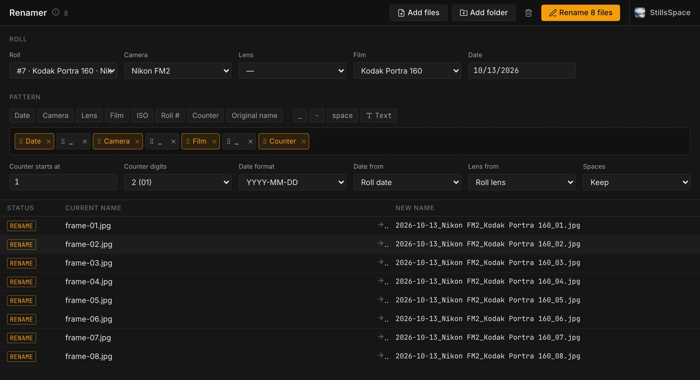Viewport: 700px width, 380px height.
Task: Click the drag handle on the Film token
Action: (188, 141)
